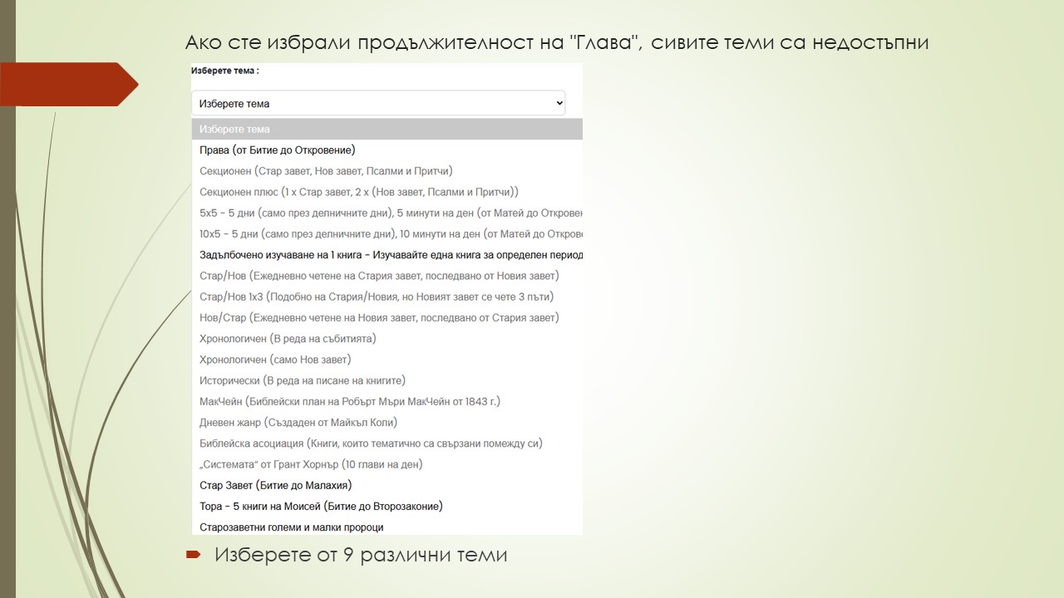Choose 'Тора - 5 книги на Моисей'
The image size is (1064, 598).
[x=321, y=506]
